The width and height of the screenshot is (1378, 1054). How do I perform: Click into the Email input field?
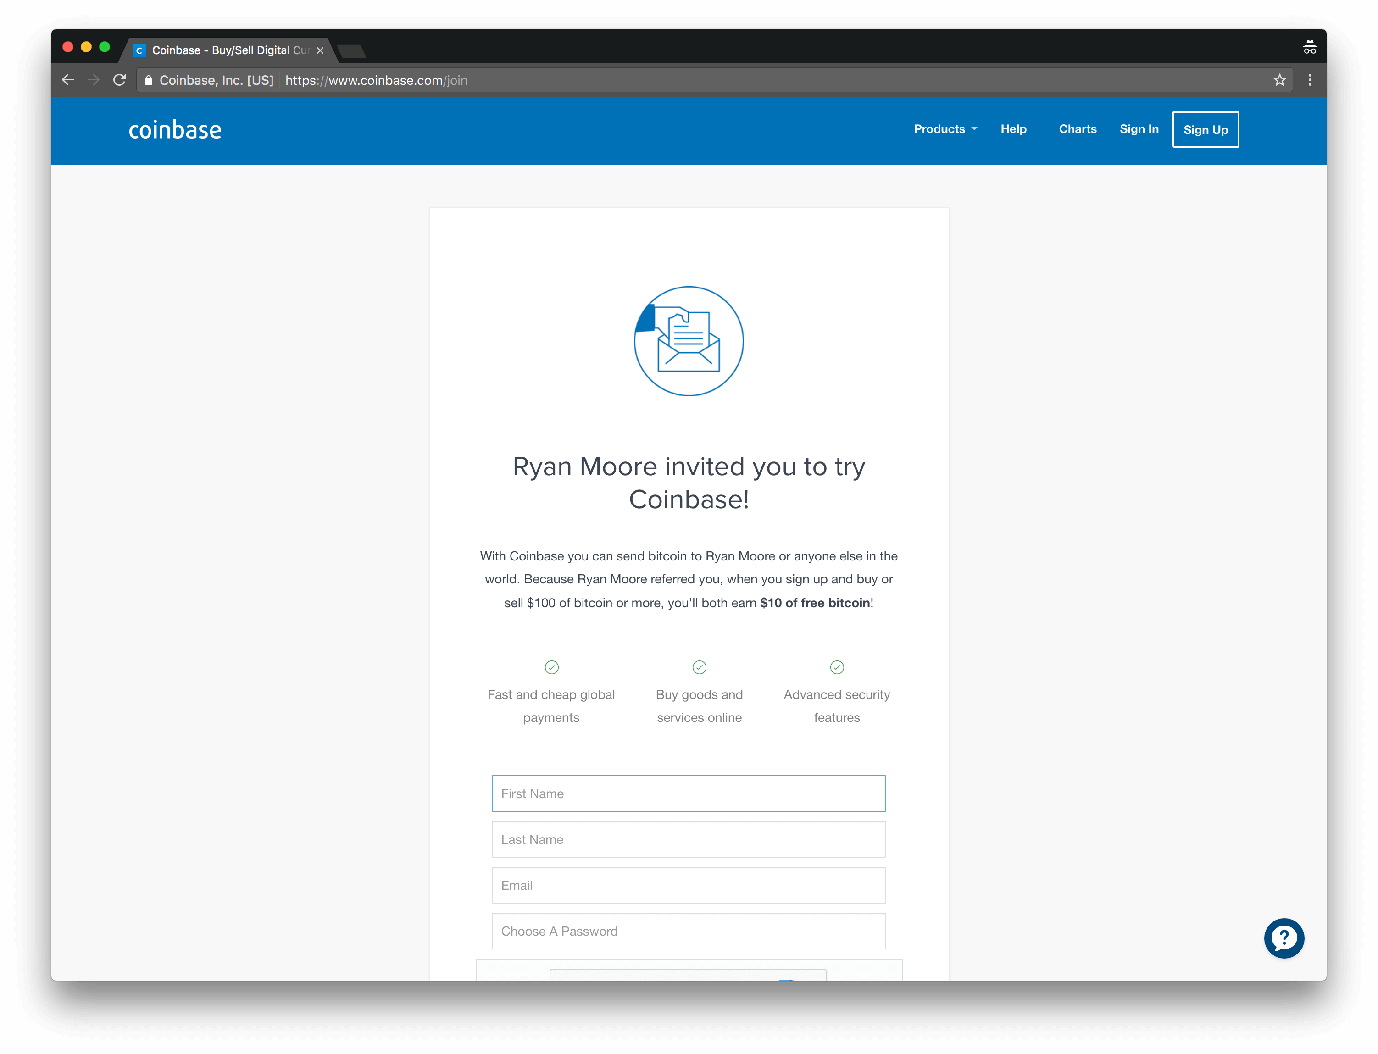pos(689,885)
